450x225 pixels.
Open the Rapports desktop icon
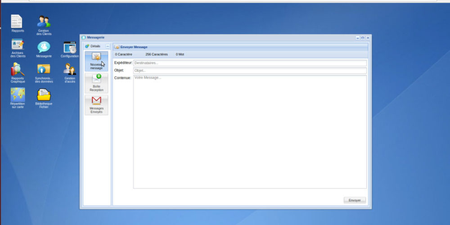pos(18,22)
